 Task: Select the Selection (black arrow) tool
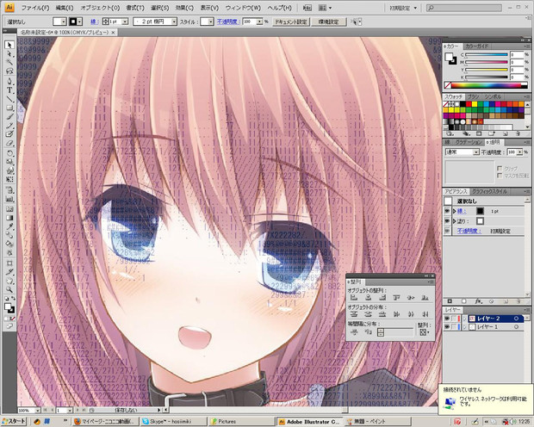9,45
